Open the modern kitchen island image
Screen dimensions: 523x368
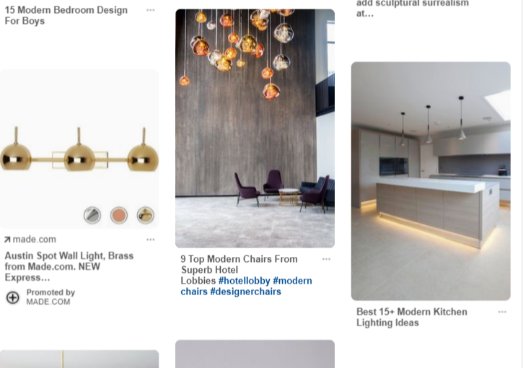431,181
